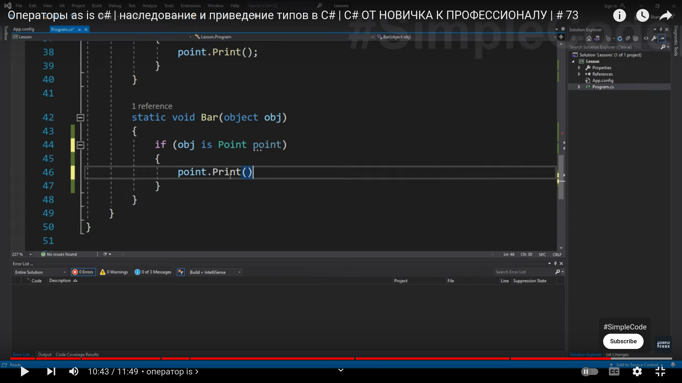682x383 pixels.
Task: Click the Watch Later clock icon
Action: pos(642,15)
